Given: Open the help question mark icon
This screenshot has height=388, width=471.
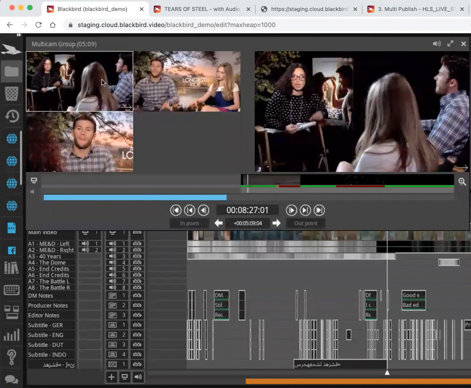Looking at the screenshot, I should [x=11, y=357].
